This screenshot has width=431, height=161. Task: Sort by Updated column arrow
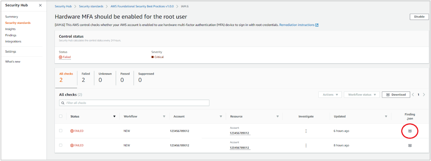coord(386,116)
